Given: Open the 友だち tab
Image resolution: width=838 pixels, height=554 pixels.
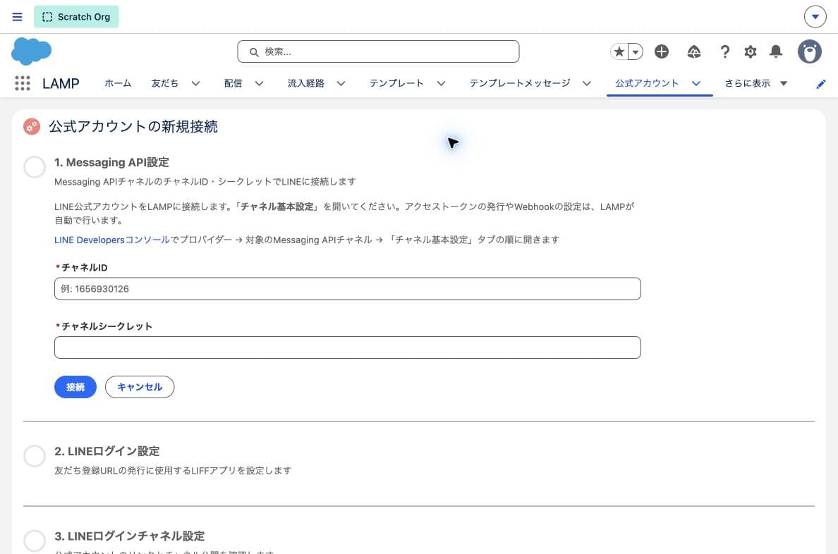Looking at the screenshot, I should coord(164,83).
